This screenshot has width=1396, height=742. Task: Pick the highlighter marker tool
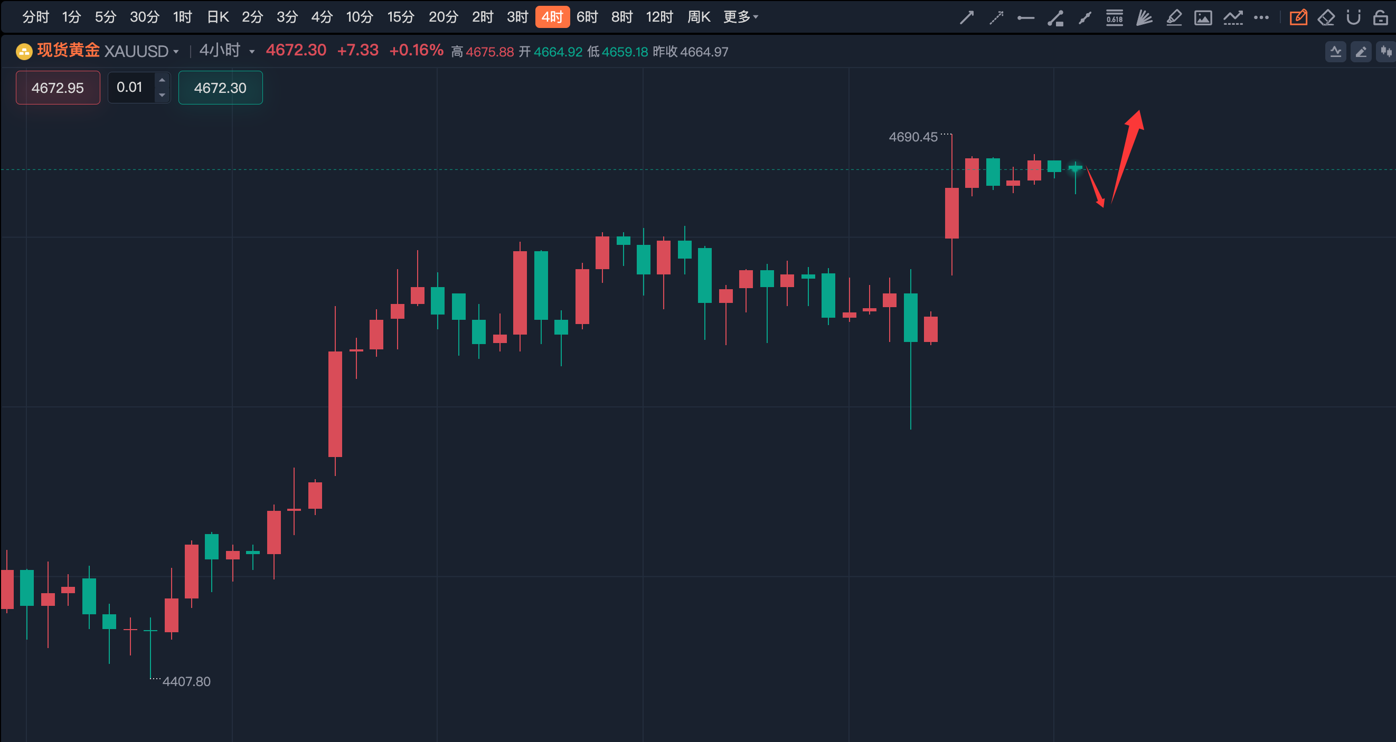click(x=1174, y=17)
